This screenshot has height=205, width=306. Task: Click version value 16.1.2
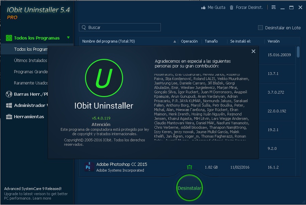[273, 167]
